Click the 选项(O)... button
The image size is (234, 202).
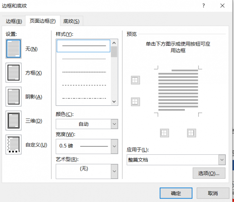209,173
